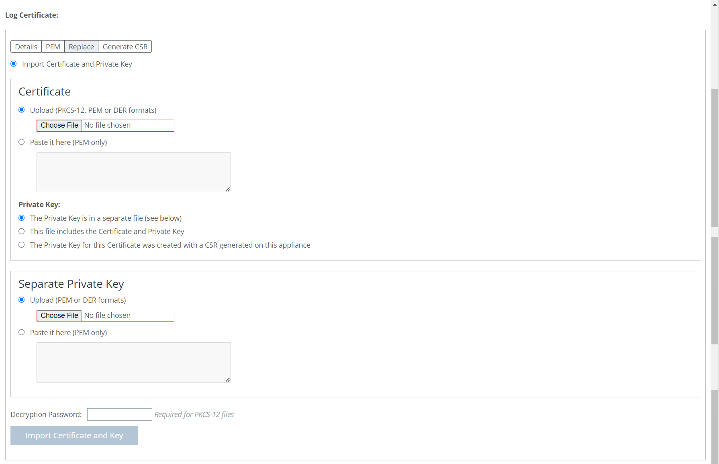Focus the Decryption Password field

[119, 414]
